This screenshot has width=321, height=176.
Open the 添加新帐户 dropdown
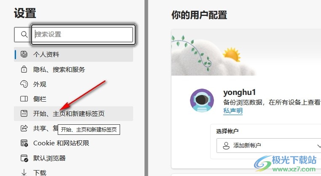269,146
